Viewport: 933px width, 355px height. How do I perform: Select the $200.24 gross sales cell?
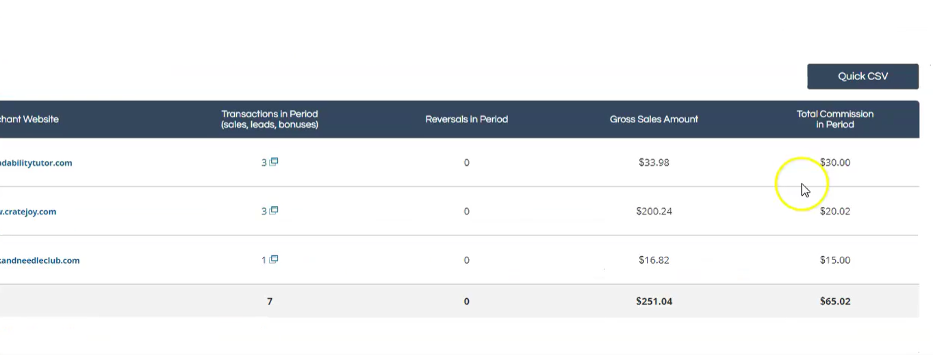coord(654,212)
